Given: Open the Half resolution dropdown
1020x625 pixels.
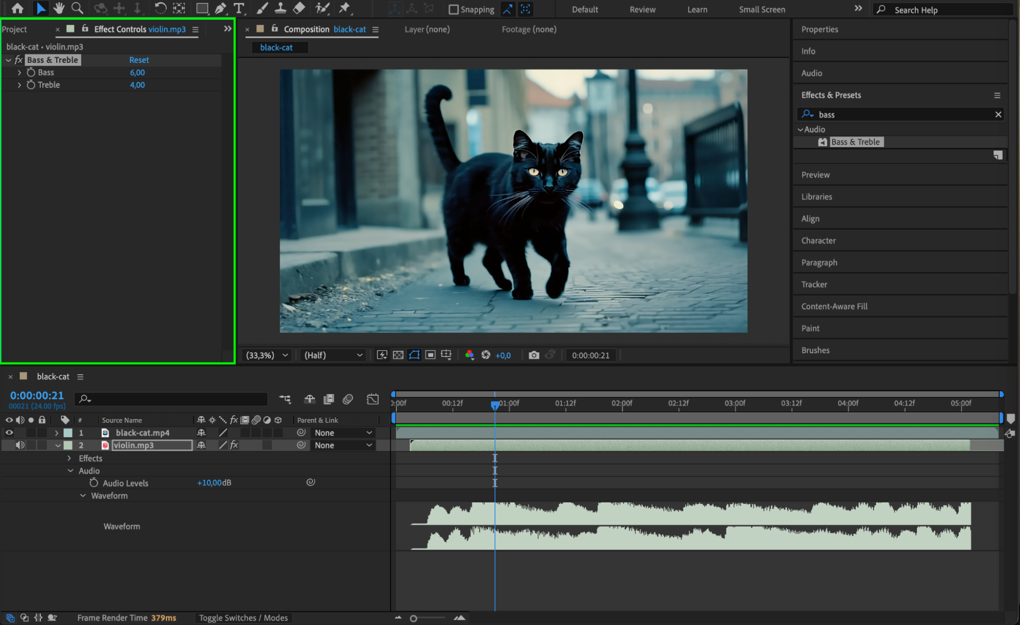Looking at the screenshot, I should (333, 355).
